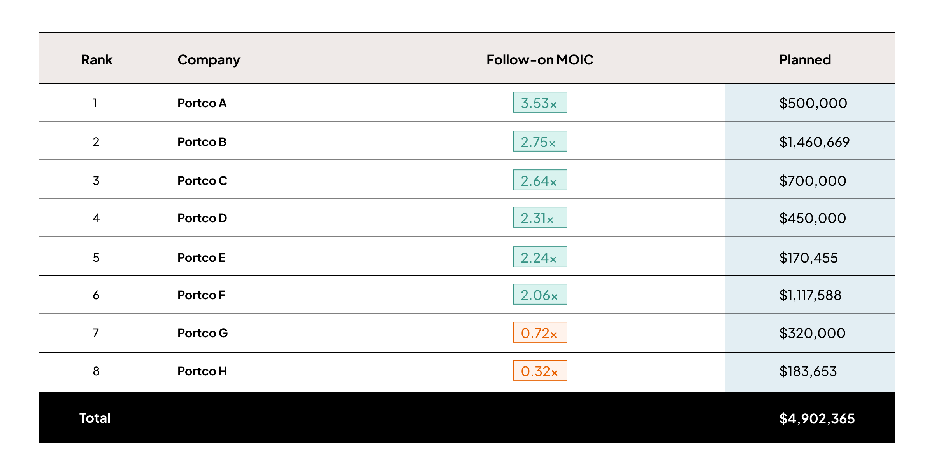This screenshot has width=934, height=474.
Task: Select the 2.75x MOIC badge
Action: (x=540, y=141)
